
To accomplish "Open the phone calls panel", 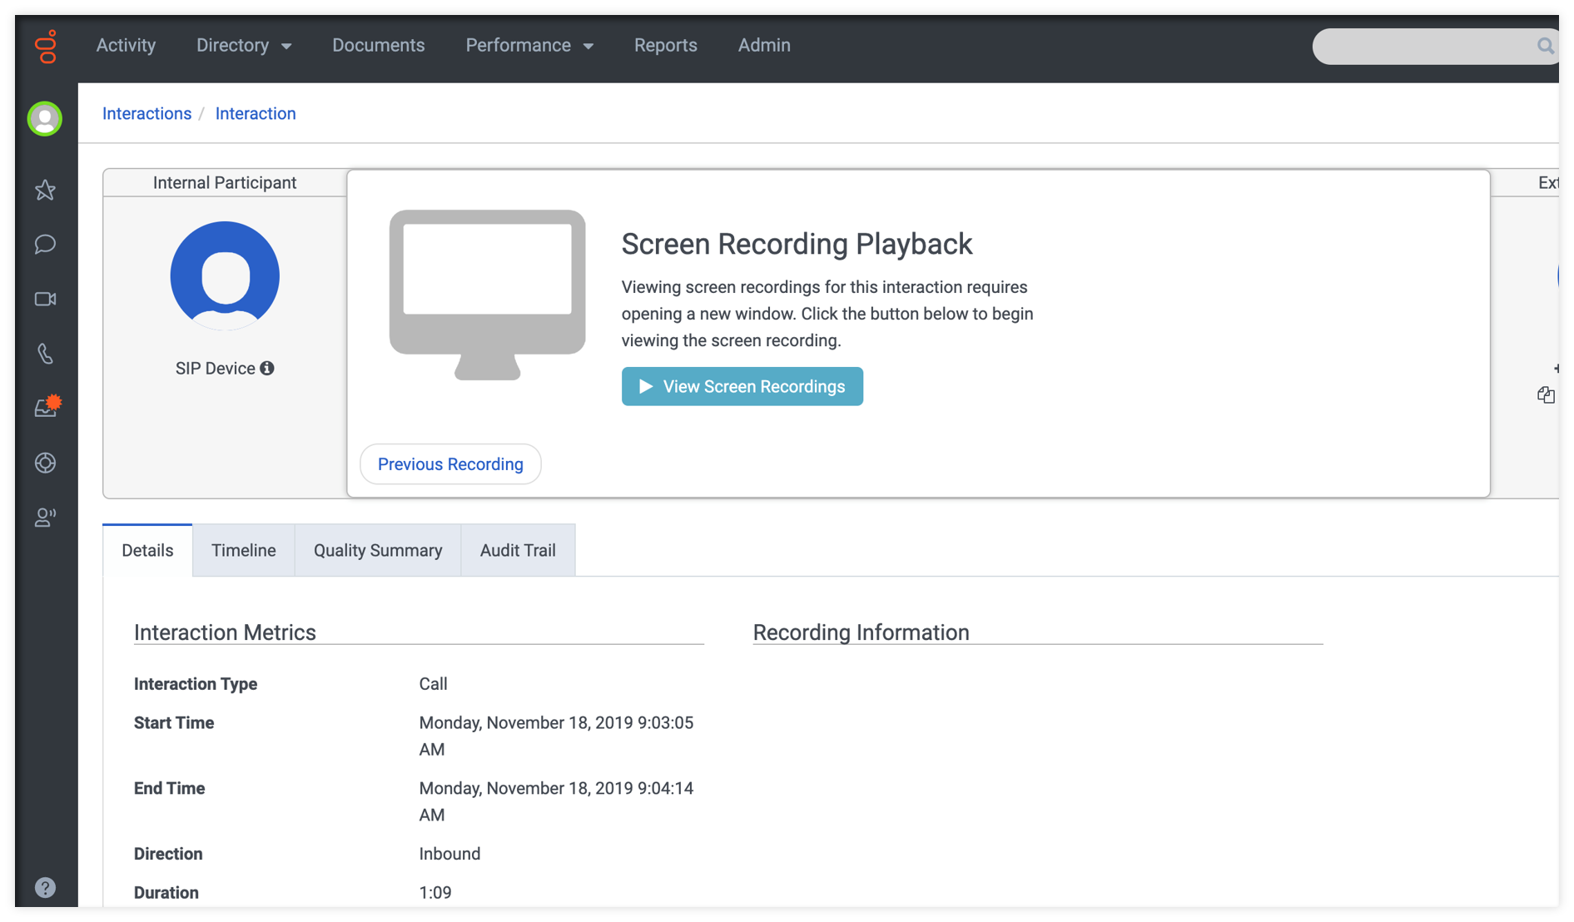I will point(45,354).
